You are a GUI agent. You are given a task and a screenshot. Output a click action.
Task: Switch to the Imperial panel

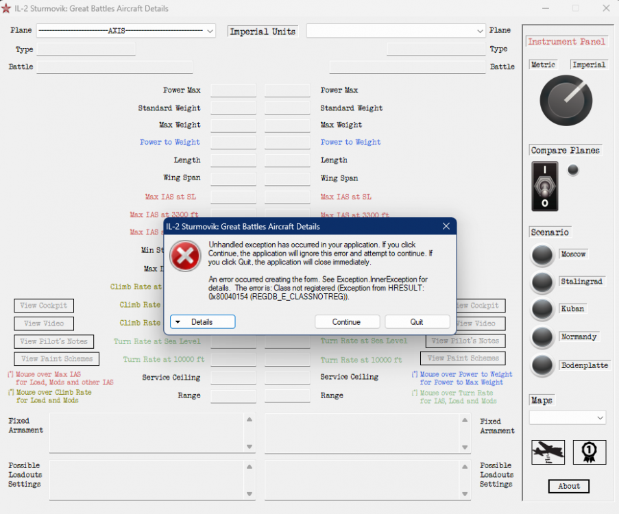point(590,64)
